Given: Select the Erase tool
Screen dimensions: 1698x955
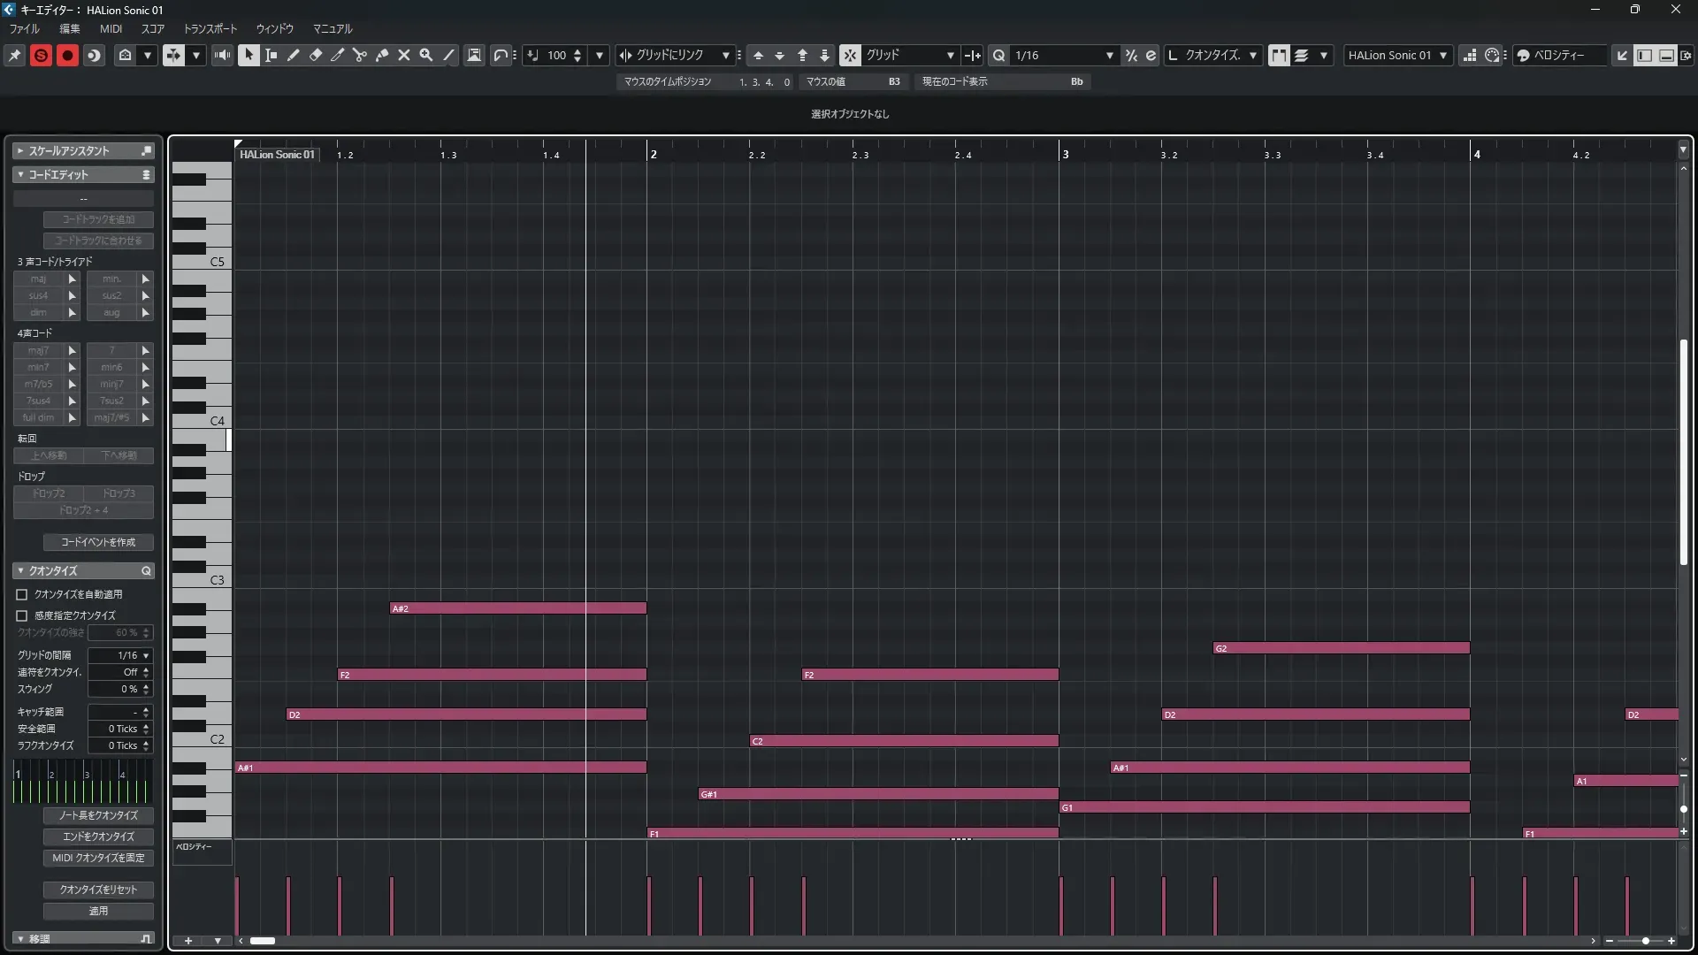Looking at the screenshot, I should tap(316, 55).
